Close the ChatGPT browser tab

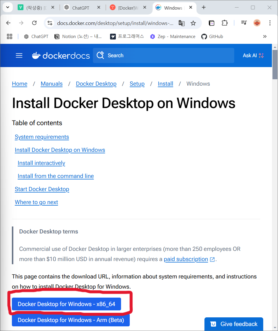click(98, 7)
